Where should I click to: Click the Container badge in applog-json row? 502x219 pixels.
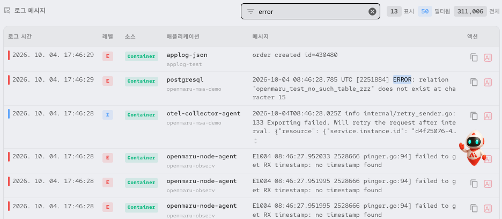point(142,56)
